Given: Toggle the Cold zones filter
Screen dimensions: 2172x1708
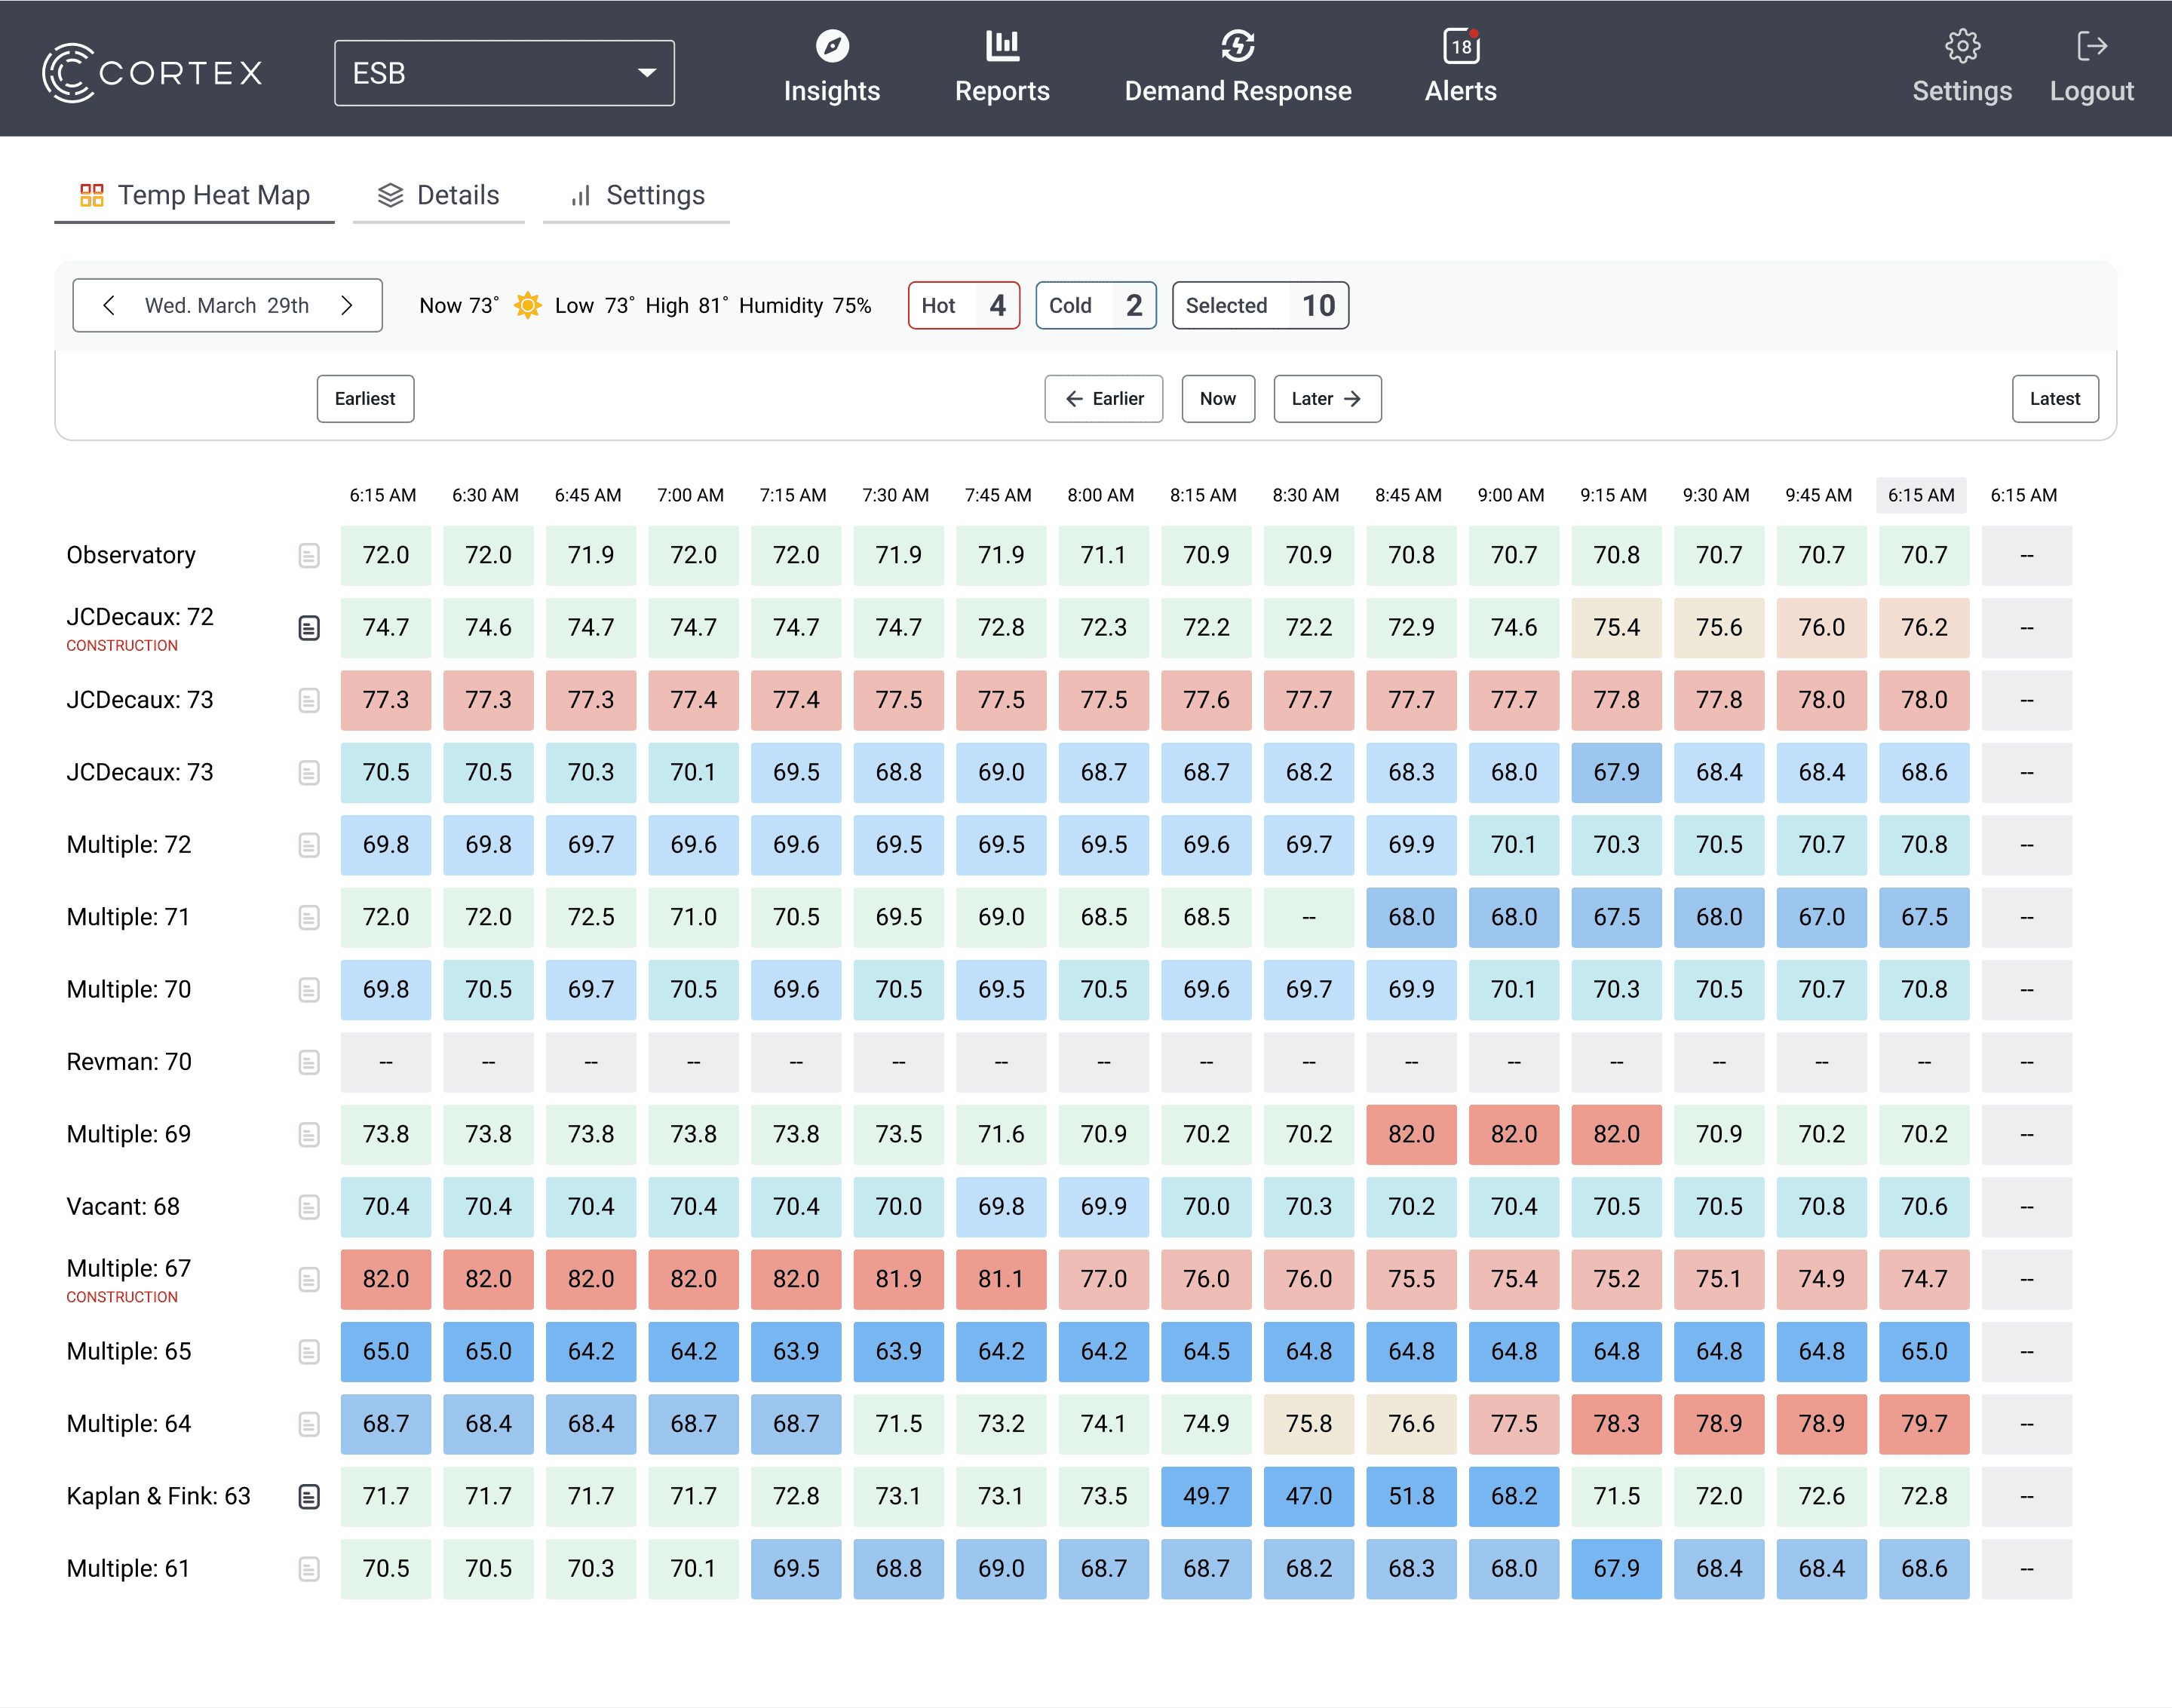Looking at the screenshot, I should pos(1095,305).
